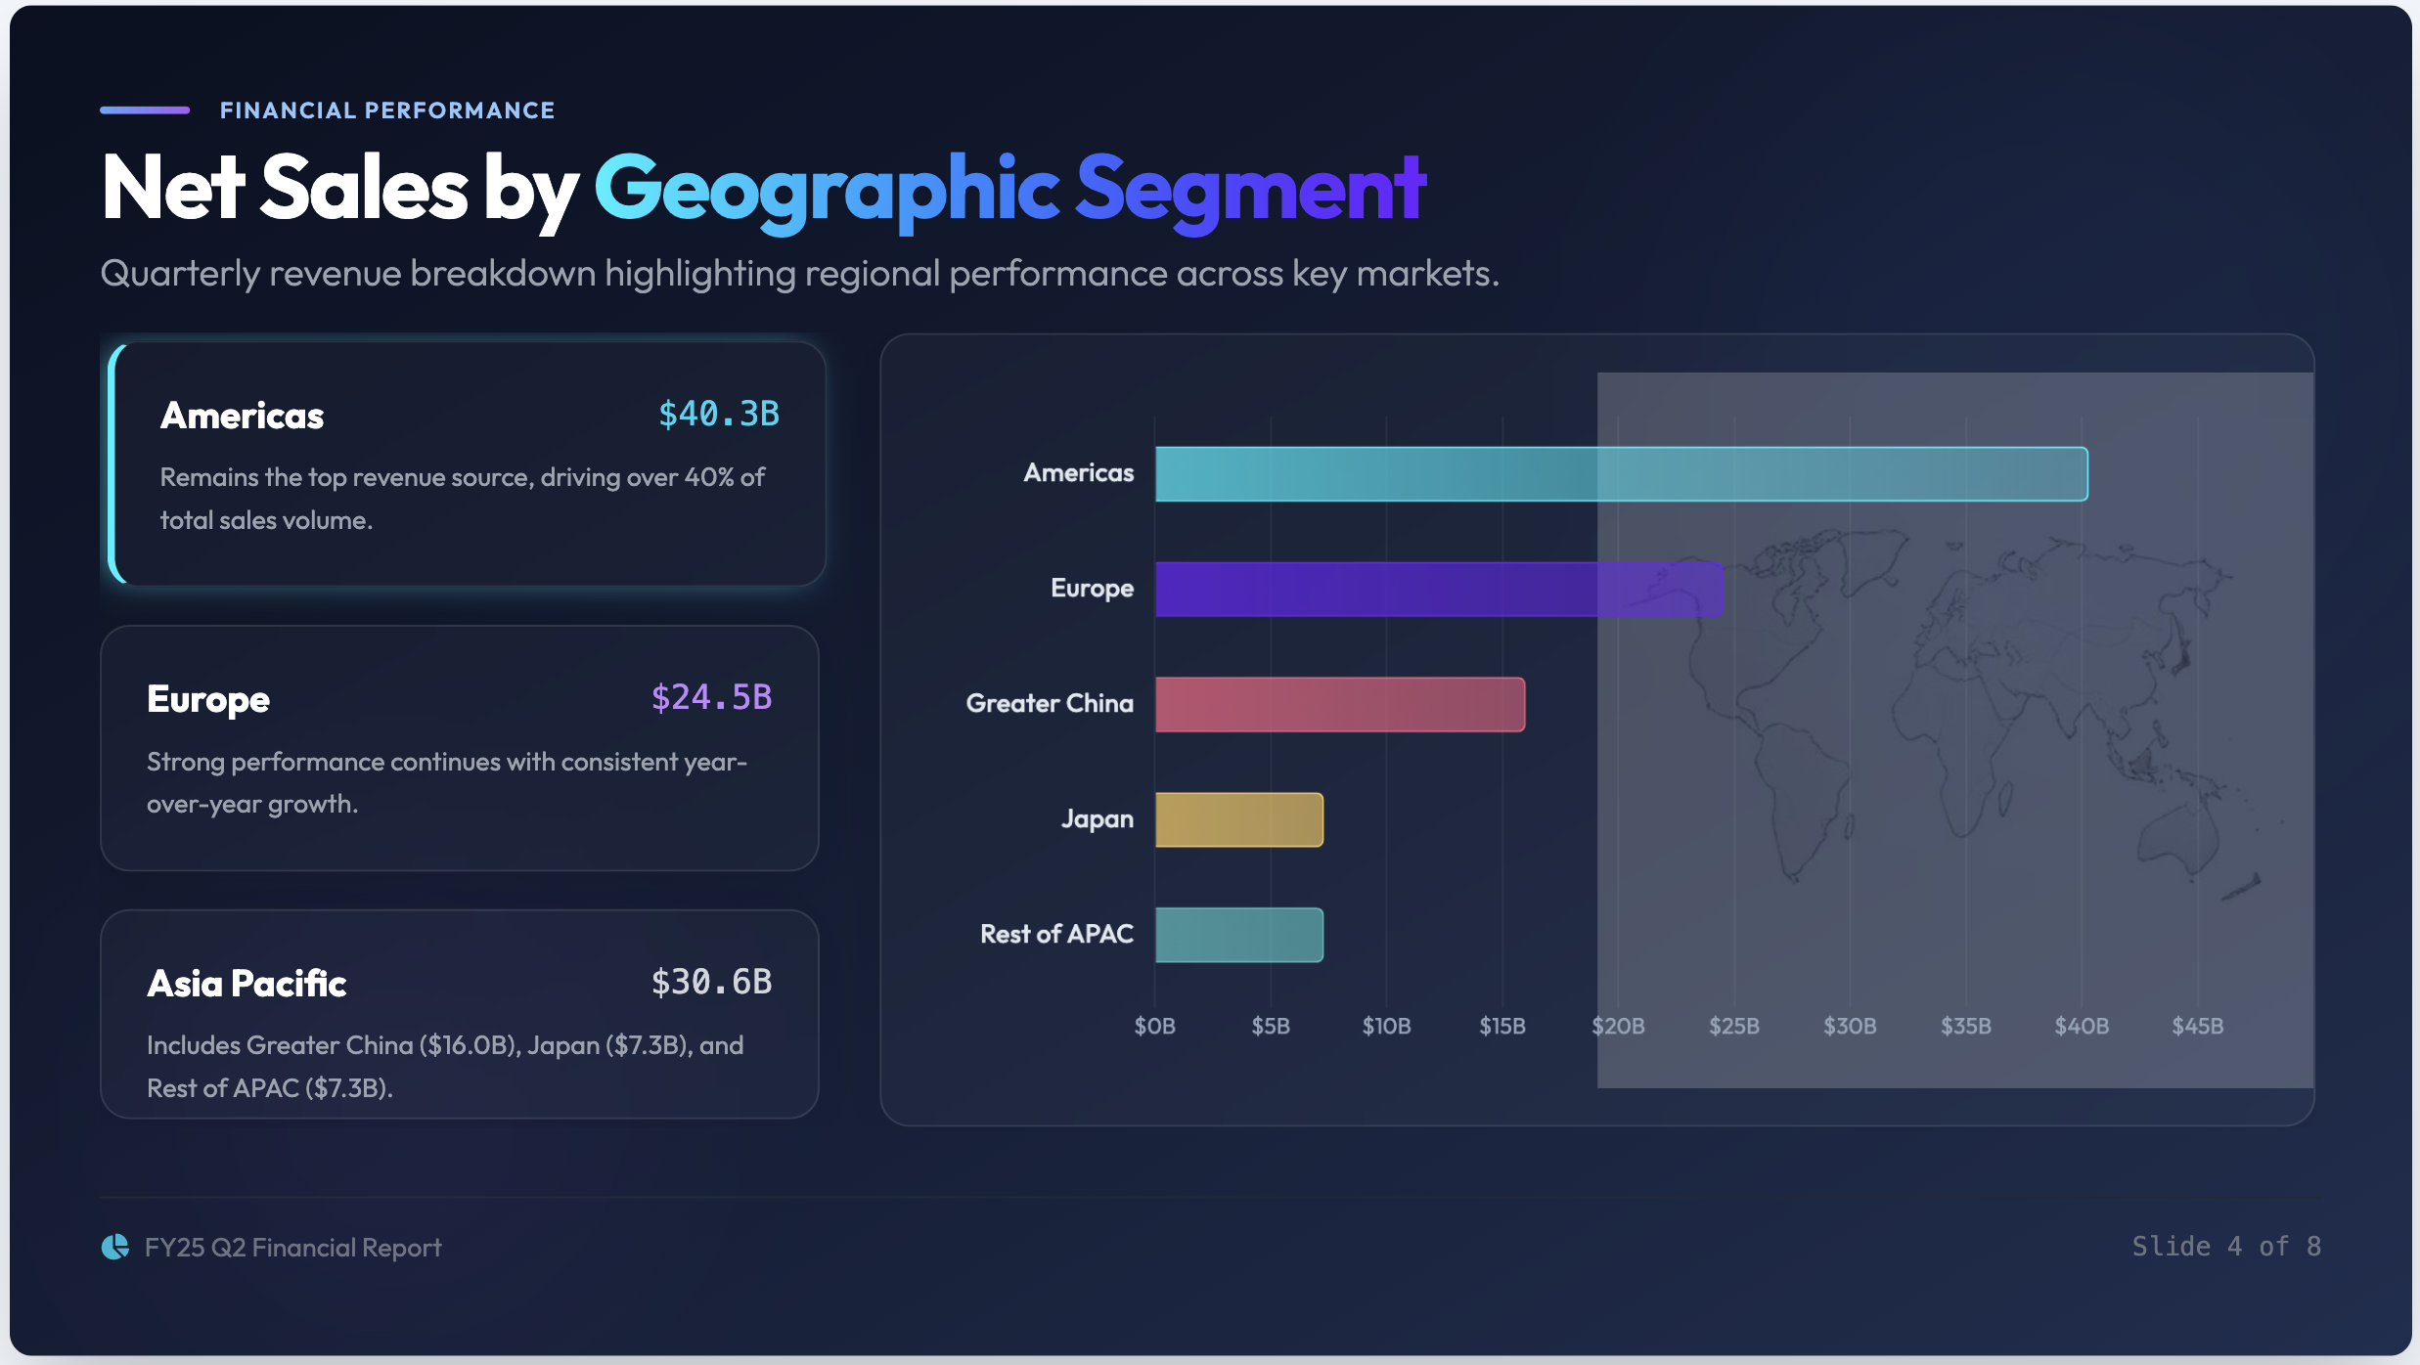Click the $45B axis label

(x=2198, y=1026)
